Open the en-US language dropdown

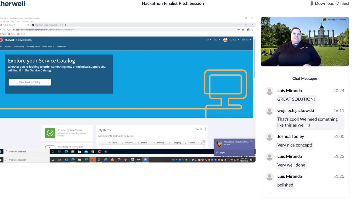(208, 40)
